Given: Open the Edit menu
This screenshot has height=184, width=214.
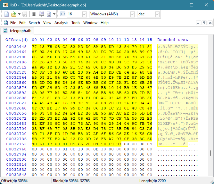Looking at the screenshot, I should point(22,23).
